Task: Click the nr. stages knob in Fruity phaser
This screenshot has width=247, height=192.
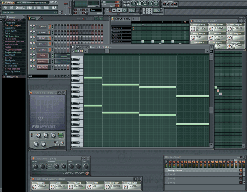Action: click(230, 38)
